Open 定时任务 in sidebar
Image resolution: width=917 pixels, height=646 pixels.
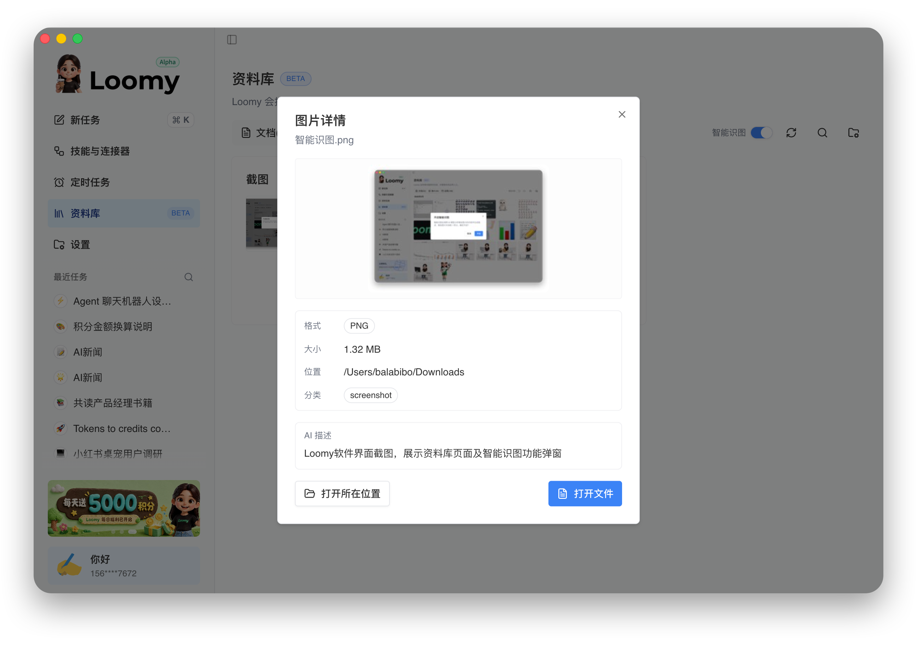click(124, 182)
